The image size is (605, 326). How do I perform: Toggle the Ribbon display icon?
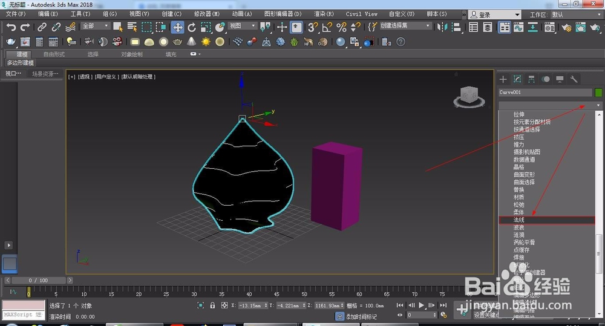point(505,27)
